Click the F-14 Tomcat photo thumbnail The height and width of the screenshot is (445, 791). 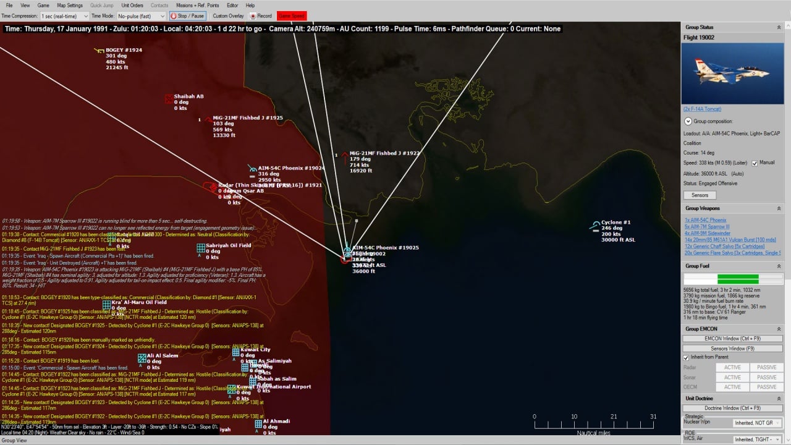732,73
